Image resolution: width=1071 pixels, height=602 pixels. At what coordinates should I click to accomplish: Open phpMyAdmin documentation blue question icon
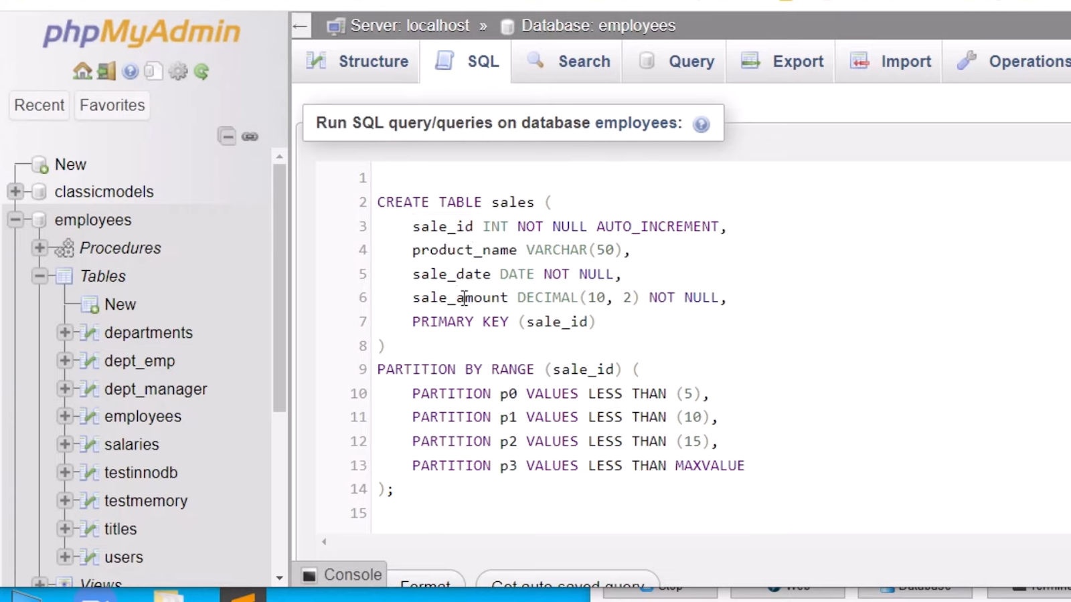pos(131,71)
